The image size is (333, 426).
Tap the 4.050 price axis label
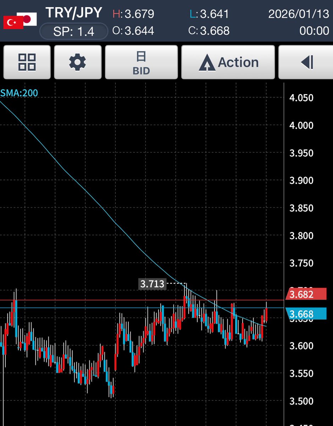tap(301, 98)
